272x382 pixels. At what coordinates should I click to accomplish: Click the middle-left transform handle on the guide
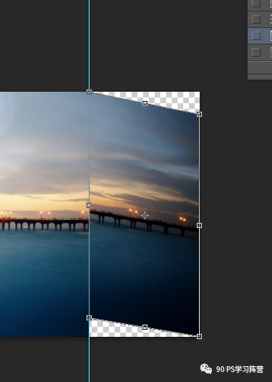point(89,206)
